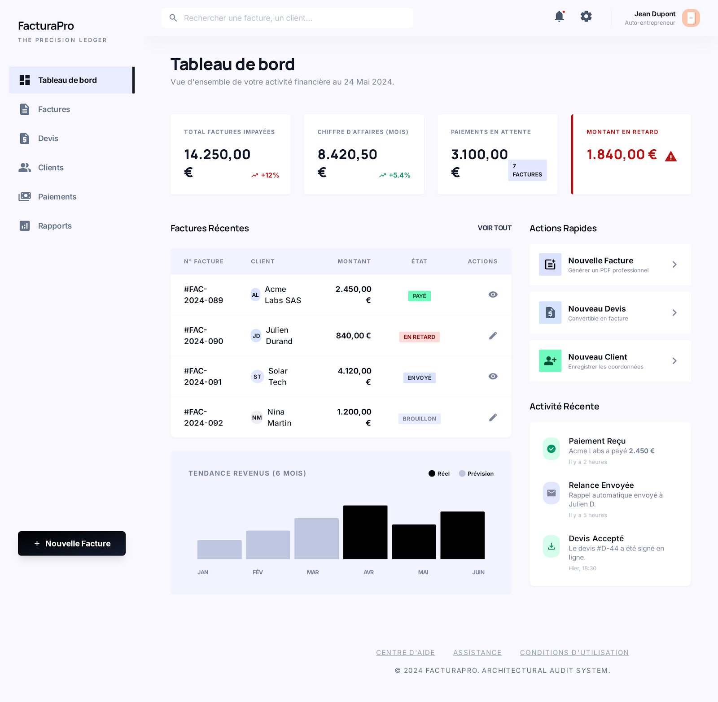Image resolution: width=718 pixels, height=702 pixels.
Task: Open the notifications bell
Action: tap(559, 17)
